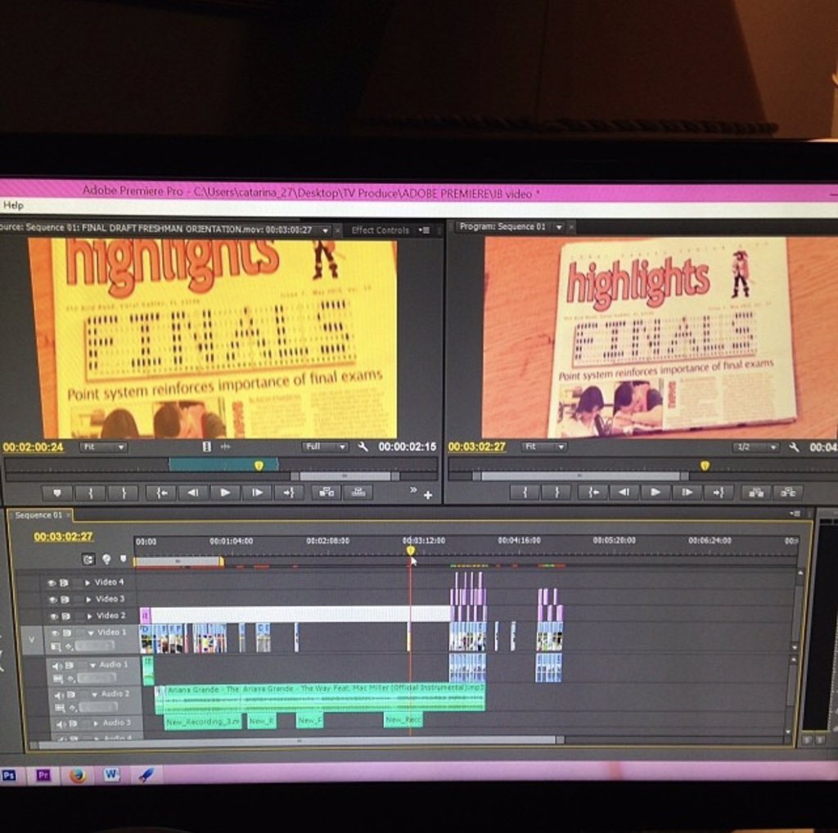Click the Program monitor playhead marker

[705, 466]
